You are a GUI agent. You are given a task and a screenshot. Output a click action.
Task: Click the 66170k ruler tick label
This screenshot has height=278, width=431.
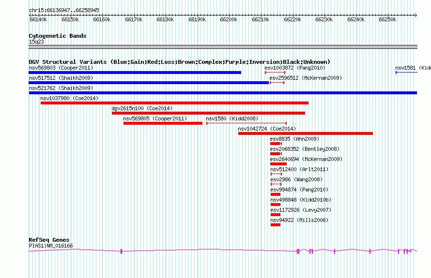134,20
